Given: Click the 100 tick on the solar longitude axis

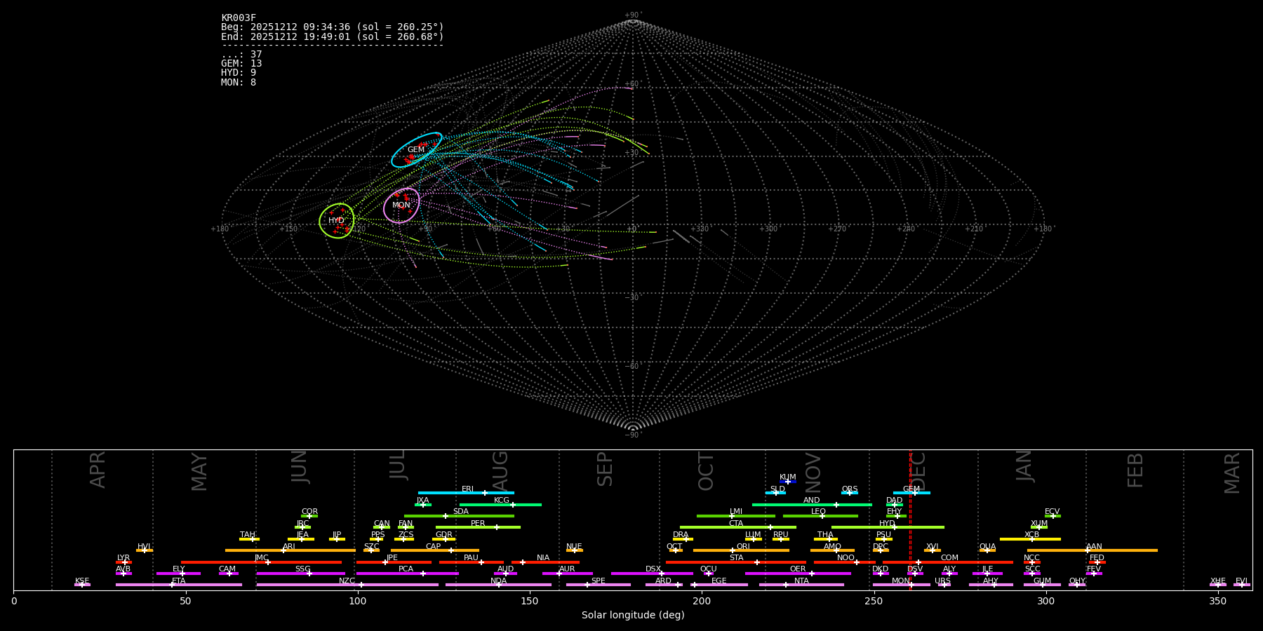Looking at the screenshot, I should 358,601.
